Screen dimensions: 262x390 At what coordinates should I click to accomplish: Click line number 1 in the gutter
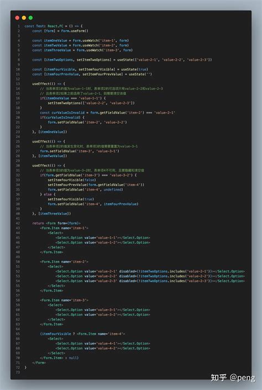tap(18, 26)
